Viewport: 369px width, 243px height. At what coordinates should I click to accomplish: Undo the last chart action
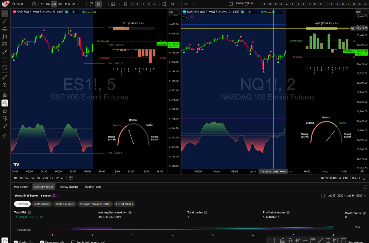point(186,4)
